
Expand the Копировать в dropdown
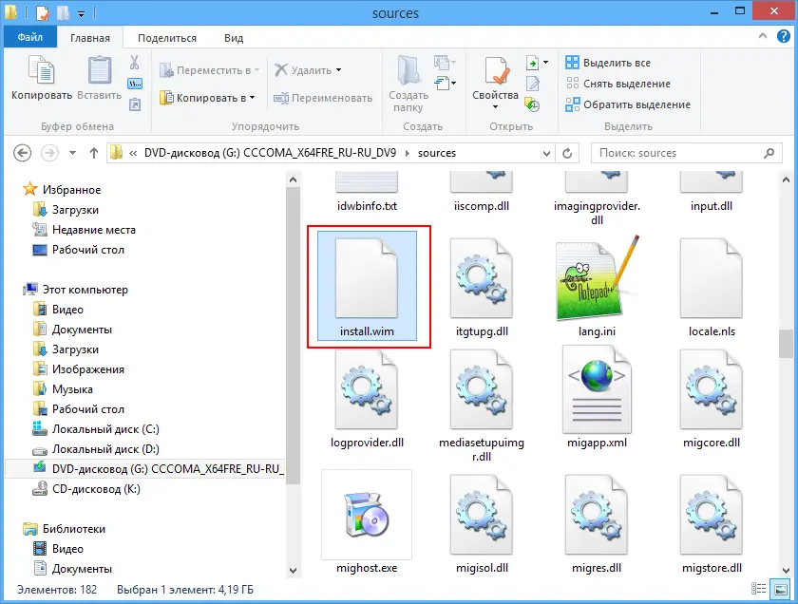252,98
